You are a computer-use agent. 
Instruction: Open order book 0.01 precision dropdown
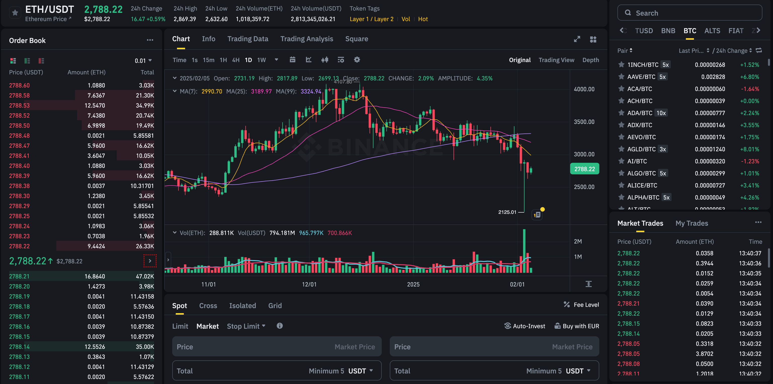click(x=143, y=61)
